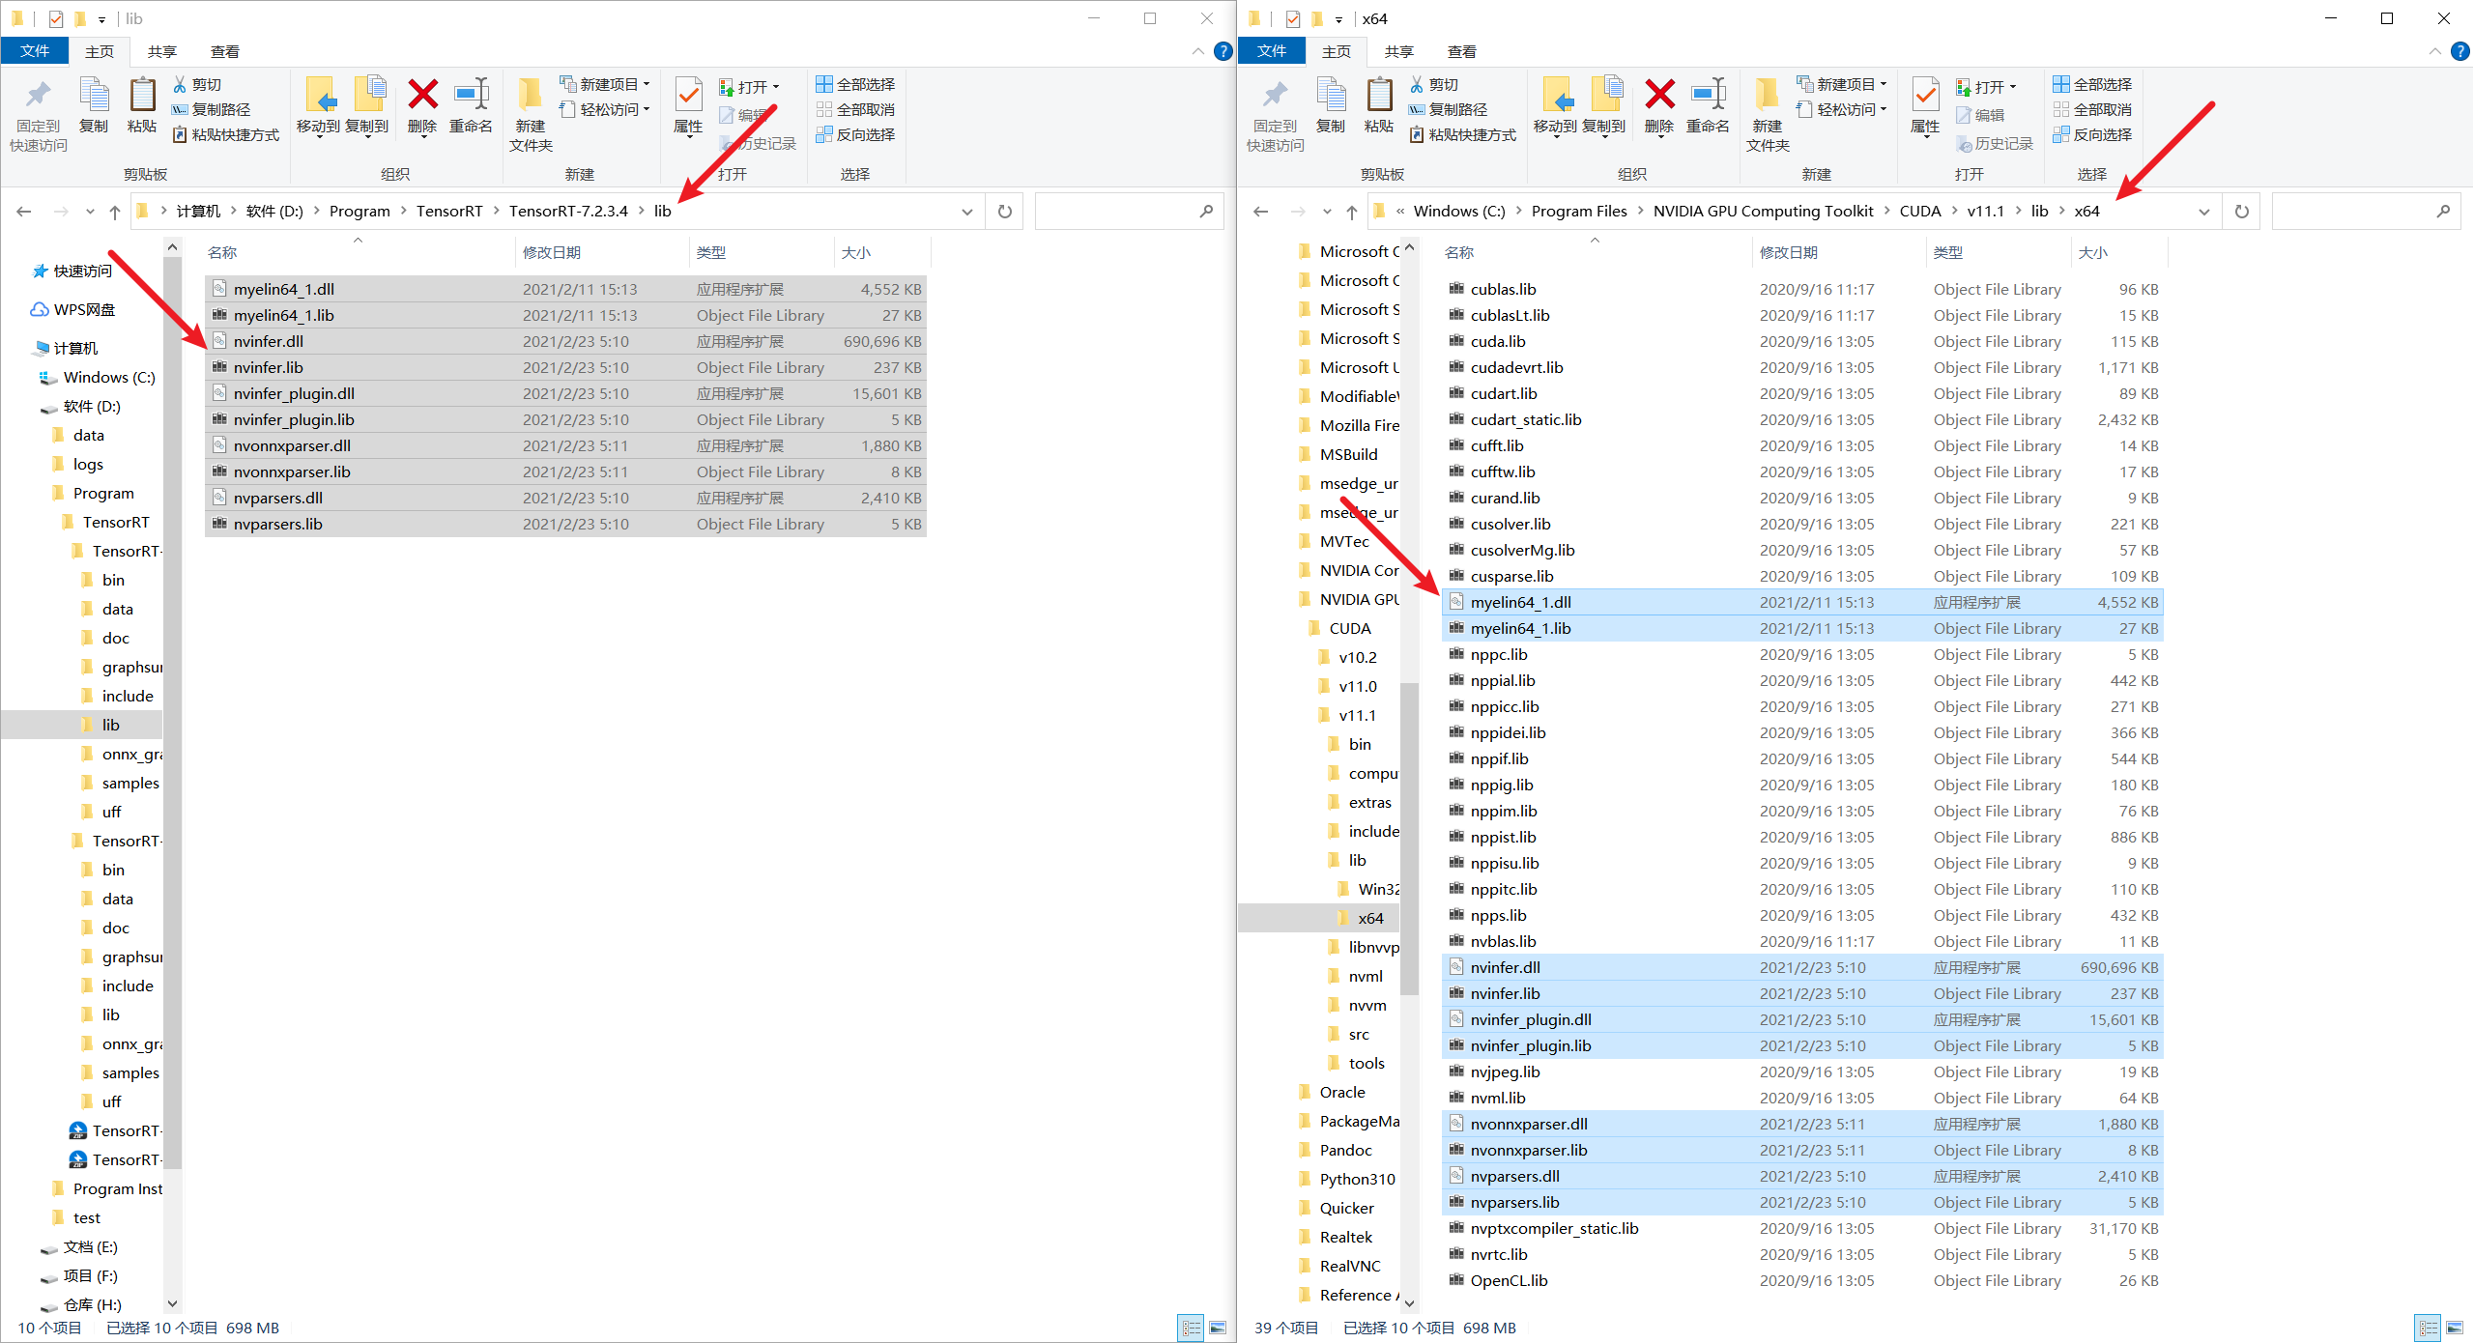This screenshot has height=1343, width=2474.
Task: Click the TensorRT-7.2.3.4 breadcrumb in address bar
Action: tap(568, 212)
